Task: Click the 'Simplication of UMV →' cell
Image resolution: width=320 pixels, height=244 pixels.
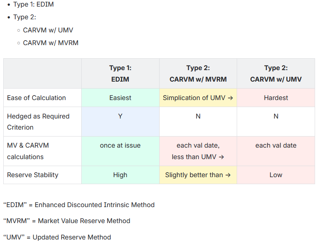Action: point(198,98)
